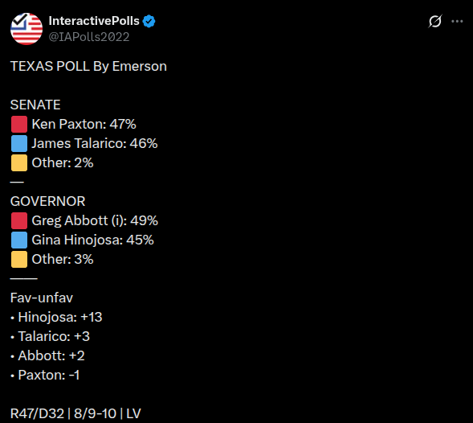Open the @IAPolls2022 handle link
The width and height of the screenshot is (473, 423).
(x=89, y=37)
